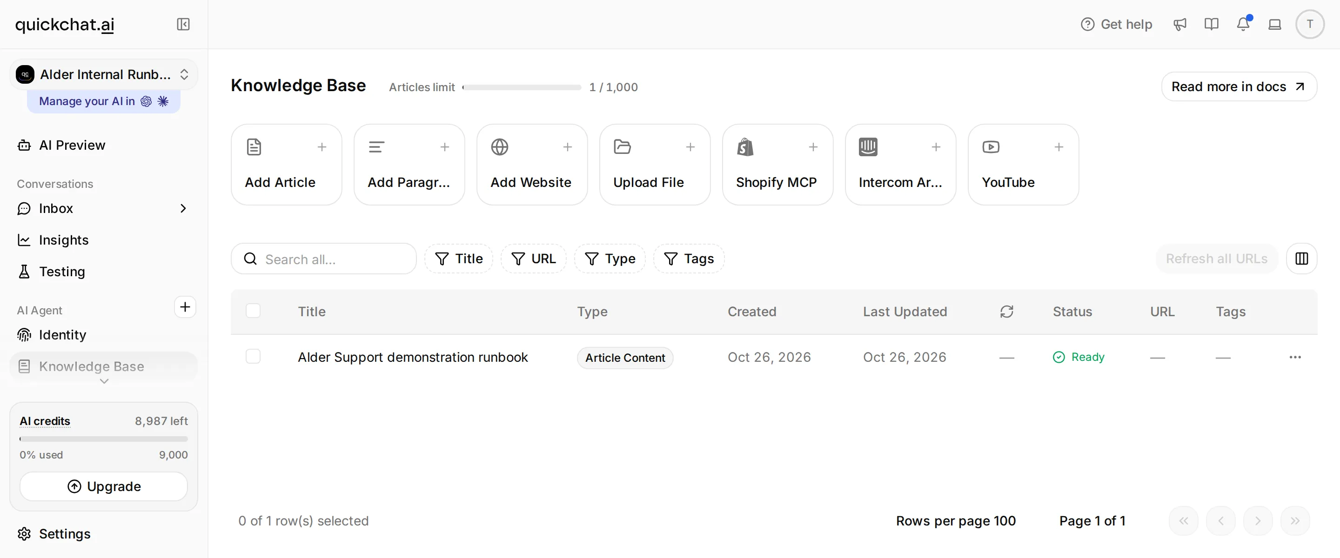Open Read more in docs link
The width and height of the screenshot is (1340, 558).
[1239, 86]
